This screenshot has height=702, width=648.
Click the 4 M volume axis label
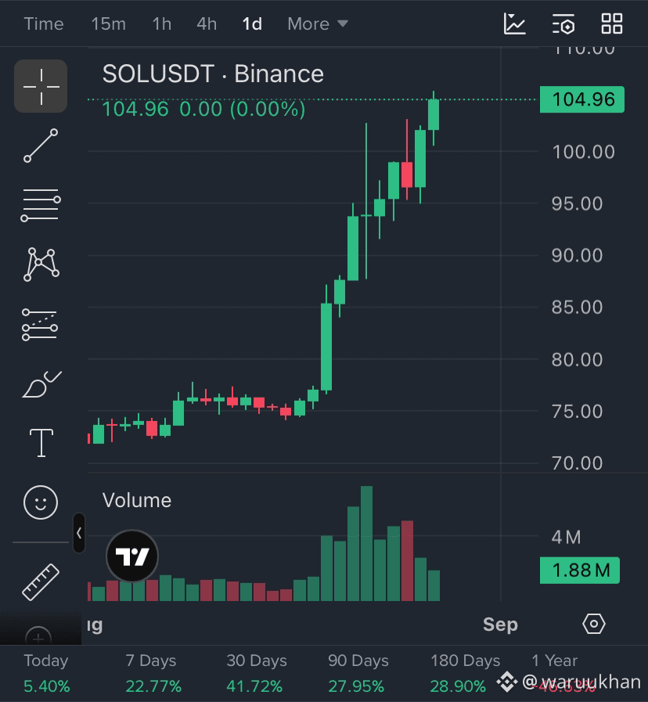click(x=566, y=537)
